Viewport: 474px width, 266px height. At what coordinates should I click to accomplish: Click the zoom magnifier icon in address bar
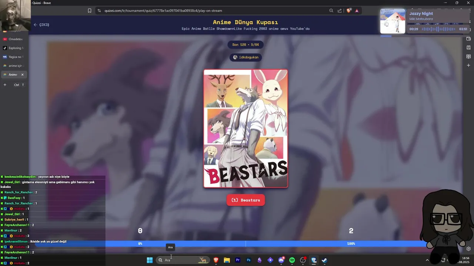click(x=331, y=11)
